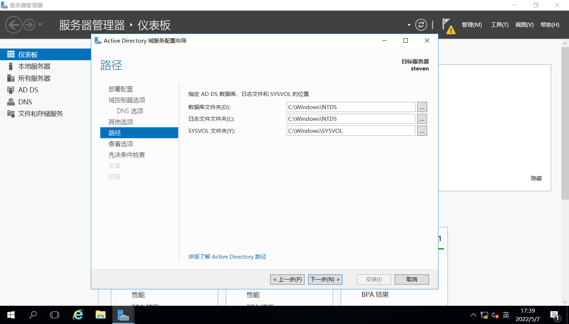Click the 日志文件文件夹 path input field

coord(351,119)
